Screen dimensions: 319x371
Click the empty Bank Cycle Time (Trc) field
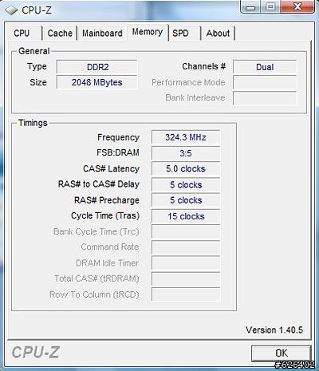186,231
